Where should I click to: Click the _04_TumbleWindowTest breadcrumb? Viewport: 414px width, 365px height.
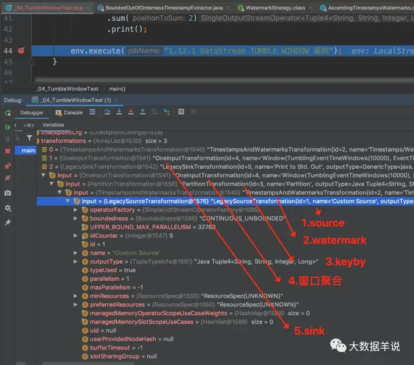click(x=67, y=89)
